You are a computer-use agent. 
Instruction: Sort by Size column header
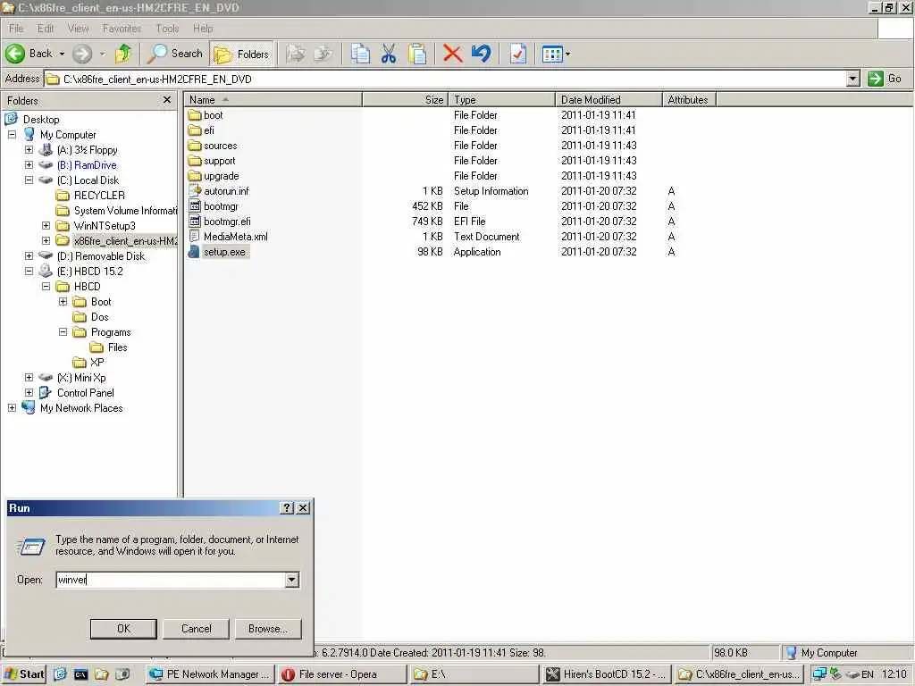point(406,100)
